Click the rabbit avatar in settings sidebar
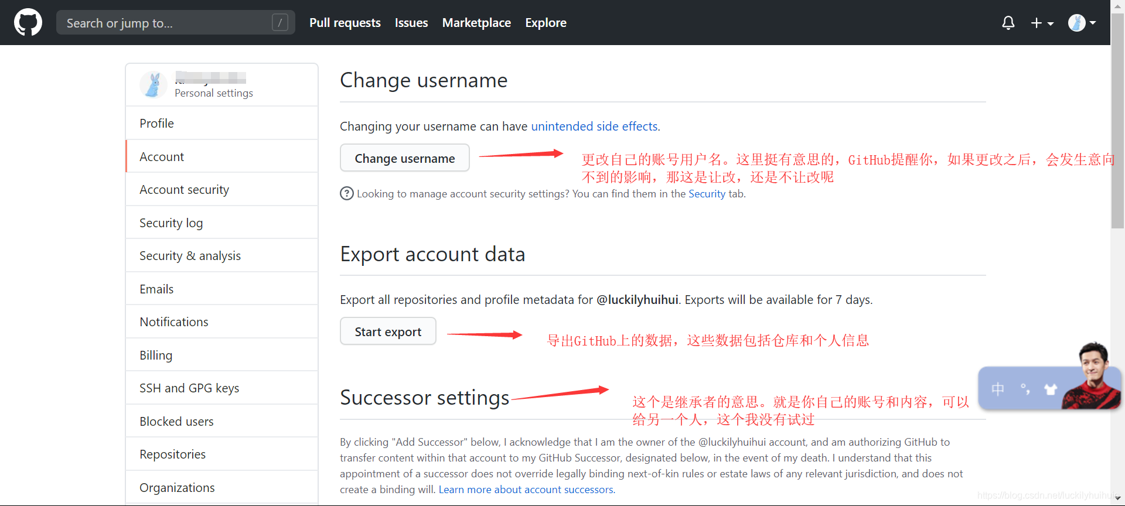The image size is (1125, 506). click(154, 85)
